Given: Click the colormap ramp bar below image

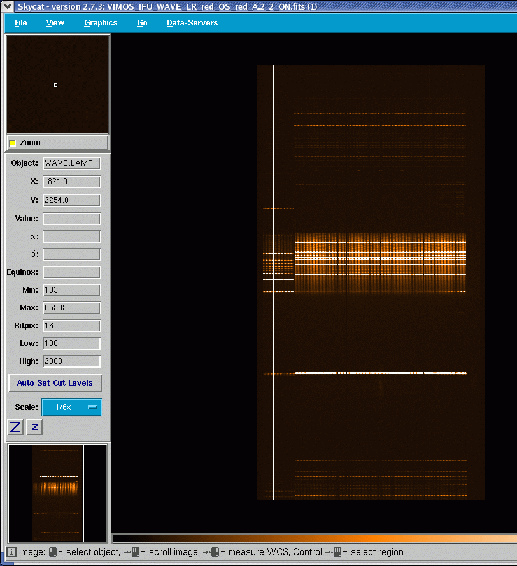Looking at the screenshot, I should pyautogui.click(x=315, y=539).
